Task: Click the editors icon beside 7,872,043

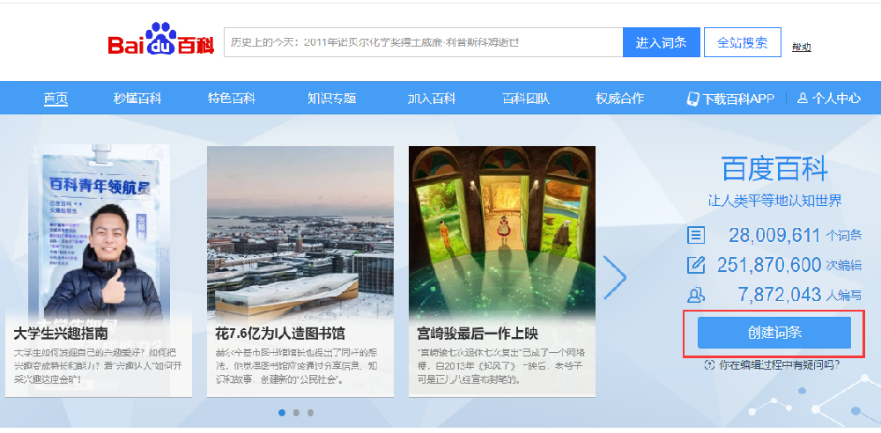Action: click(696, 294)
